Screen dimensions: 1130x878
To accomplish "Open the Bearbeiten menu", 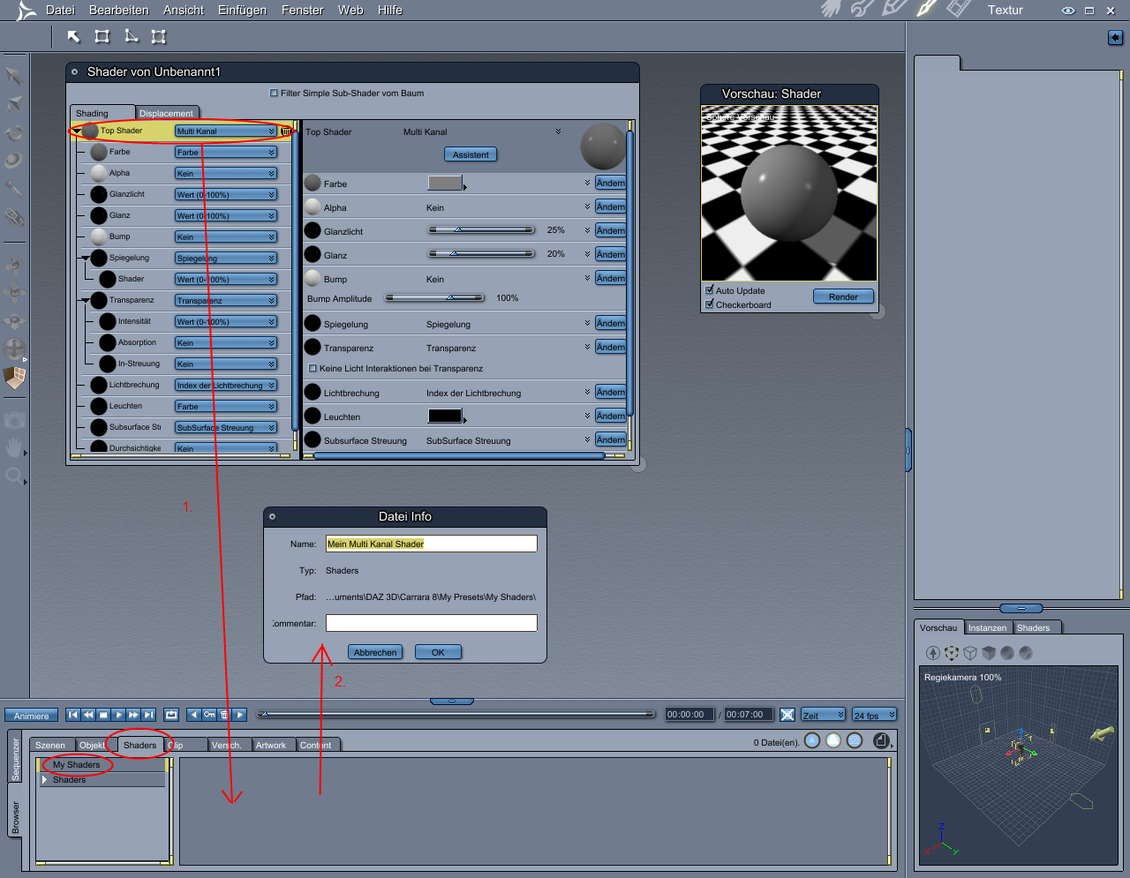I will [119, 11].
